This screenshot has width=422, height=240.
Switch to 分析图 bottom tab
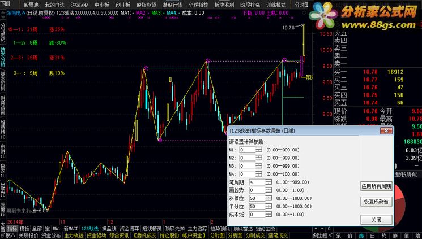(235, 235)
